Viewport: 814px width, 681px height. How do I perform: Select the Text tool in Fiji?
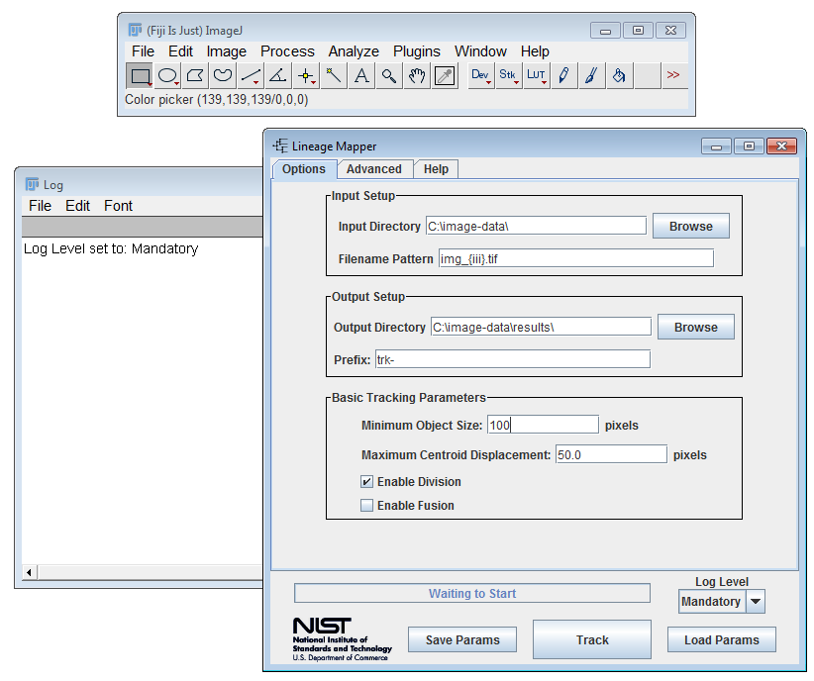361,75
